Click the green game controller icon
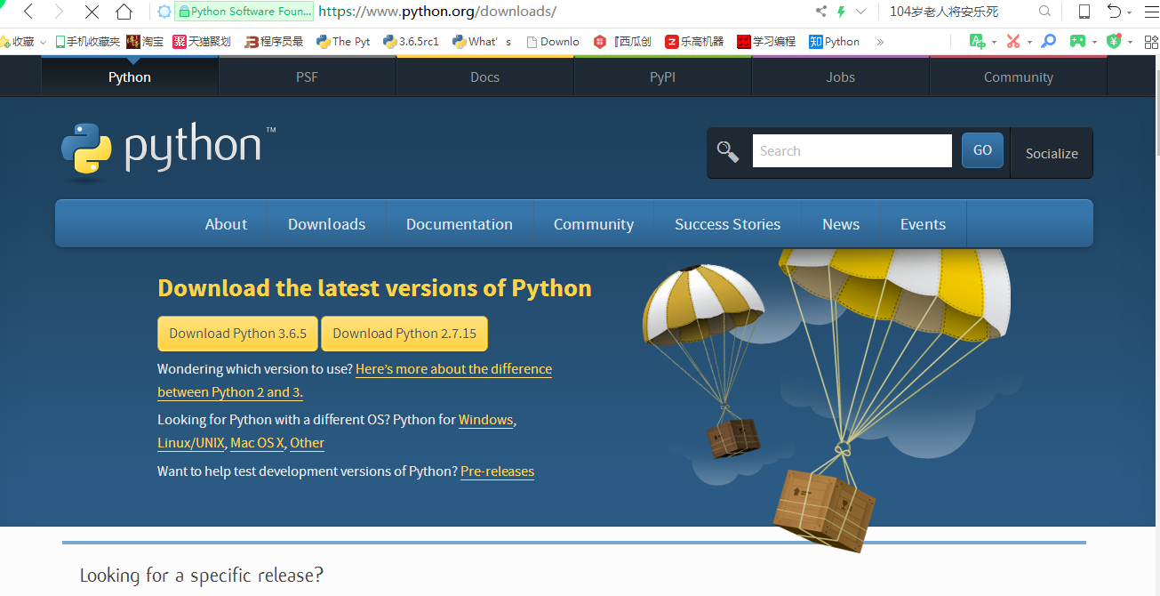Image resolution: width=1160 pixels, height=596 pixels. [x=1077, y=41]
